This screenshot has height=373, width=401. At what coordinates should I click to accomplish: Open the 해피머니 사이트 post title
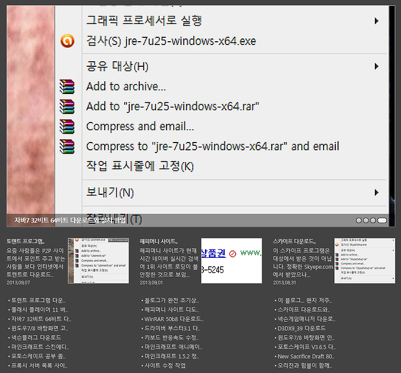pyautogui.click(x=159, y=241)
